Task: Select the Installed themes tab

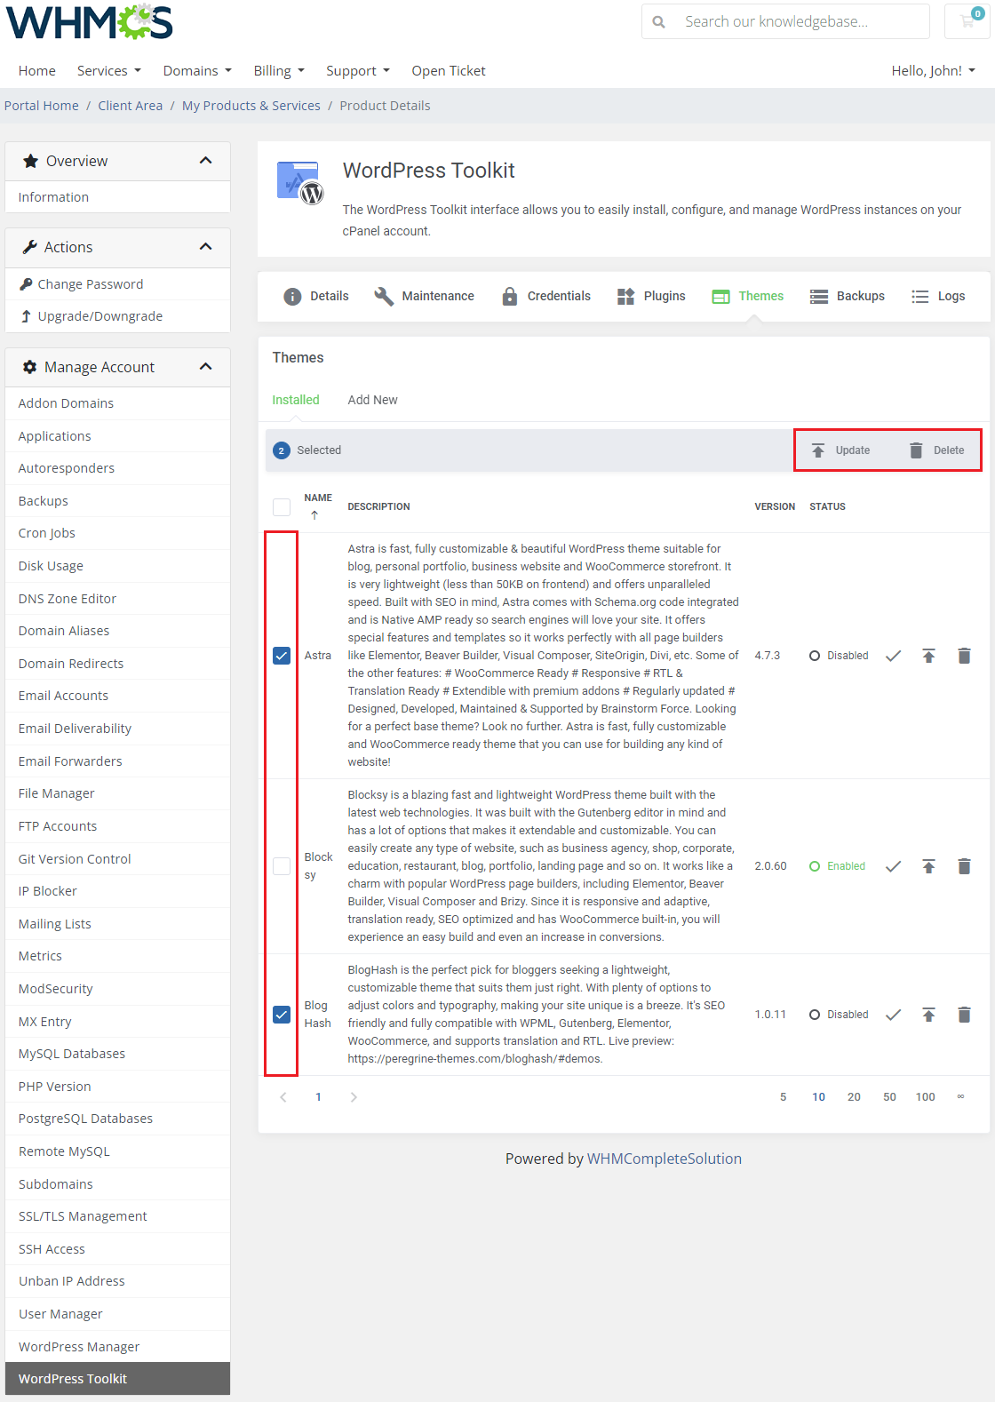Action: tap(296, 401)
